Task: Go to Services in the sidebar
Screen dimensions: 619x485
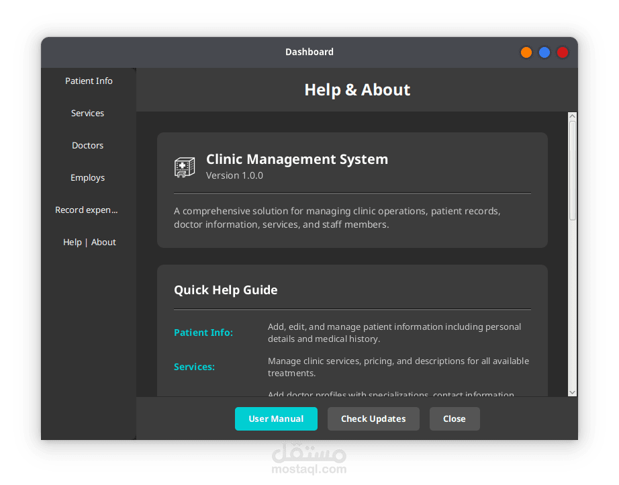Action: (89, 114)
